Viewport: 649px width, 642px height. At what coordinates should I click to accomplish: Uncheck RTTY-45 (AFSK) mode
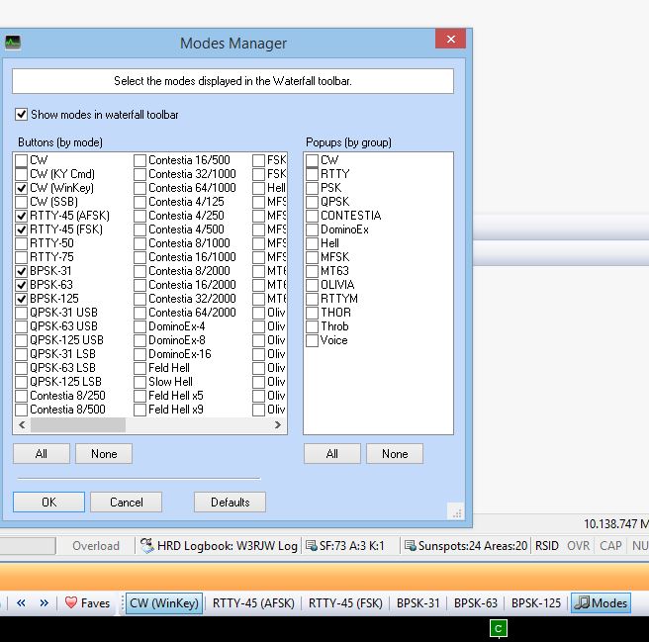21,216
